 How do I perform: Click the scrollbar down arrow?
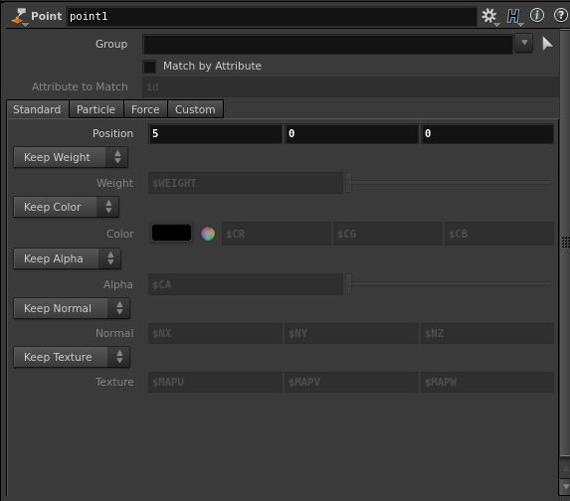click(x=565, y=486)
